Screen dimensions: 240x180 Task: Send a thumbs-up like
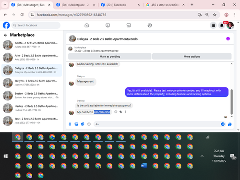point(230,124)
